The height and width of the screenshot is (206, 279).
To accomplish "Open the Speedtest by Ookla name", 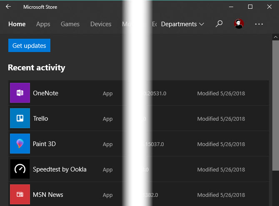I will pos(60,169).
